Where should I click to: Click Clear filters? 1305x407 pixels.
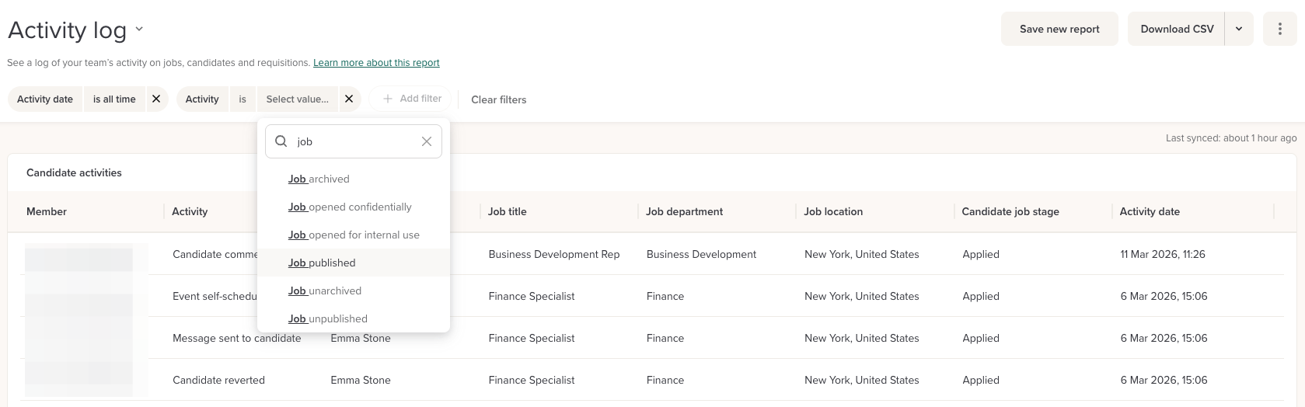tap(498, 99)
